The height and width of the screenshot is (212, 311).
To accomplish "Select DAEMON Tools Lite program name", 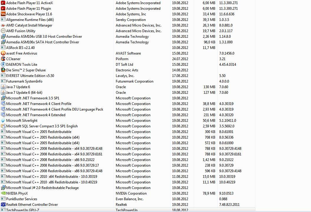I will coord(21,64).
